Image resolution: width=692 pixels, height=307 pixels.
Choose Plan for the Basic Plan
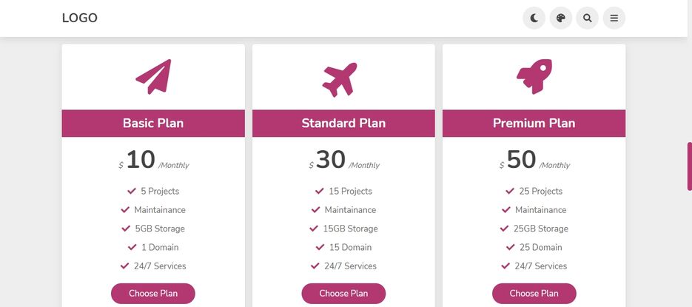(x=153, y=294)
